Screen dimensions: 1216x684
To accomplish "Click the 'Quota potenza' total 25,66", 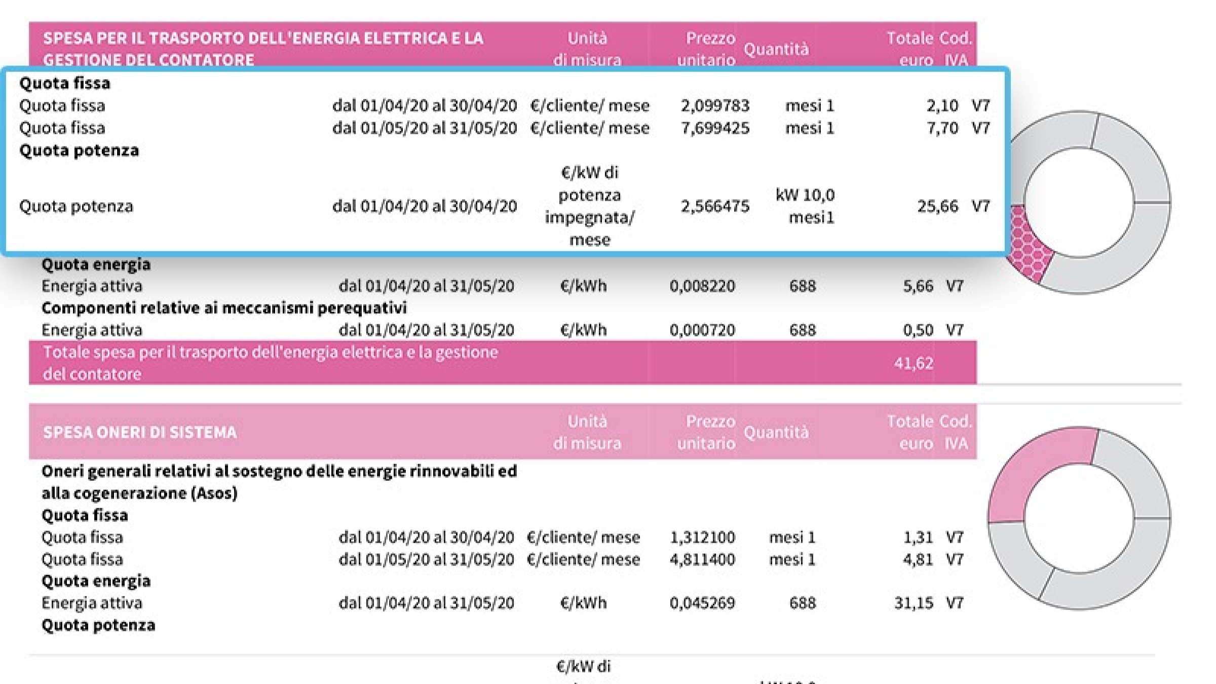I will click(x=937, y=206).
